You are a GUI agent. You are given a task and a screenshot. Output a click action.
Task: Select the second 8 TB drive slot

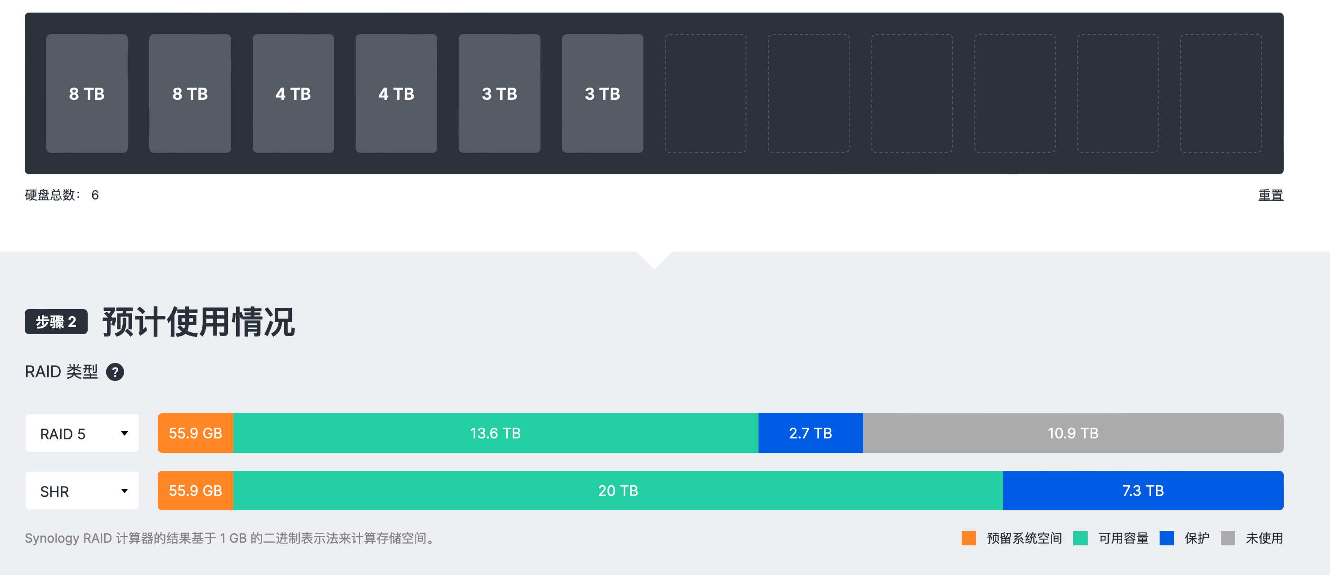(190, 93)
